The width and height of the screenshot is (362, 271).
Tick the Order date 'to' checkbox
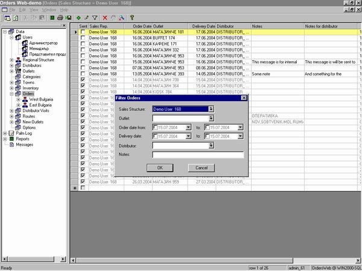click(208, 128)
